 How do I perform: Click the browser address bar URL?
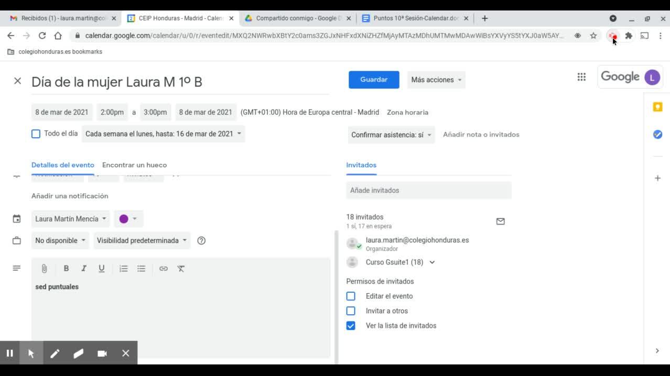tap(324, 36)
